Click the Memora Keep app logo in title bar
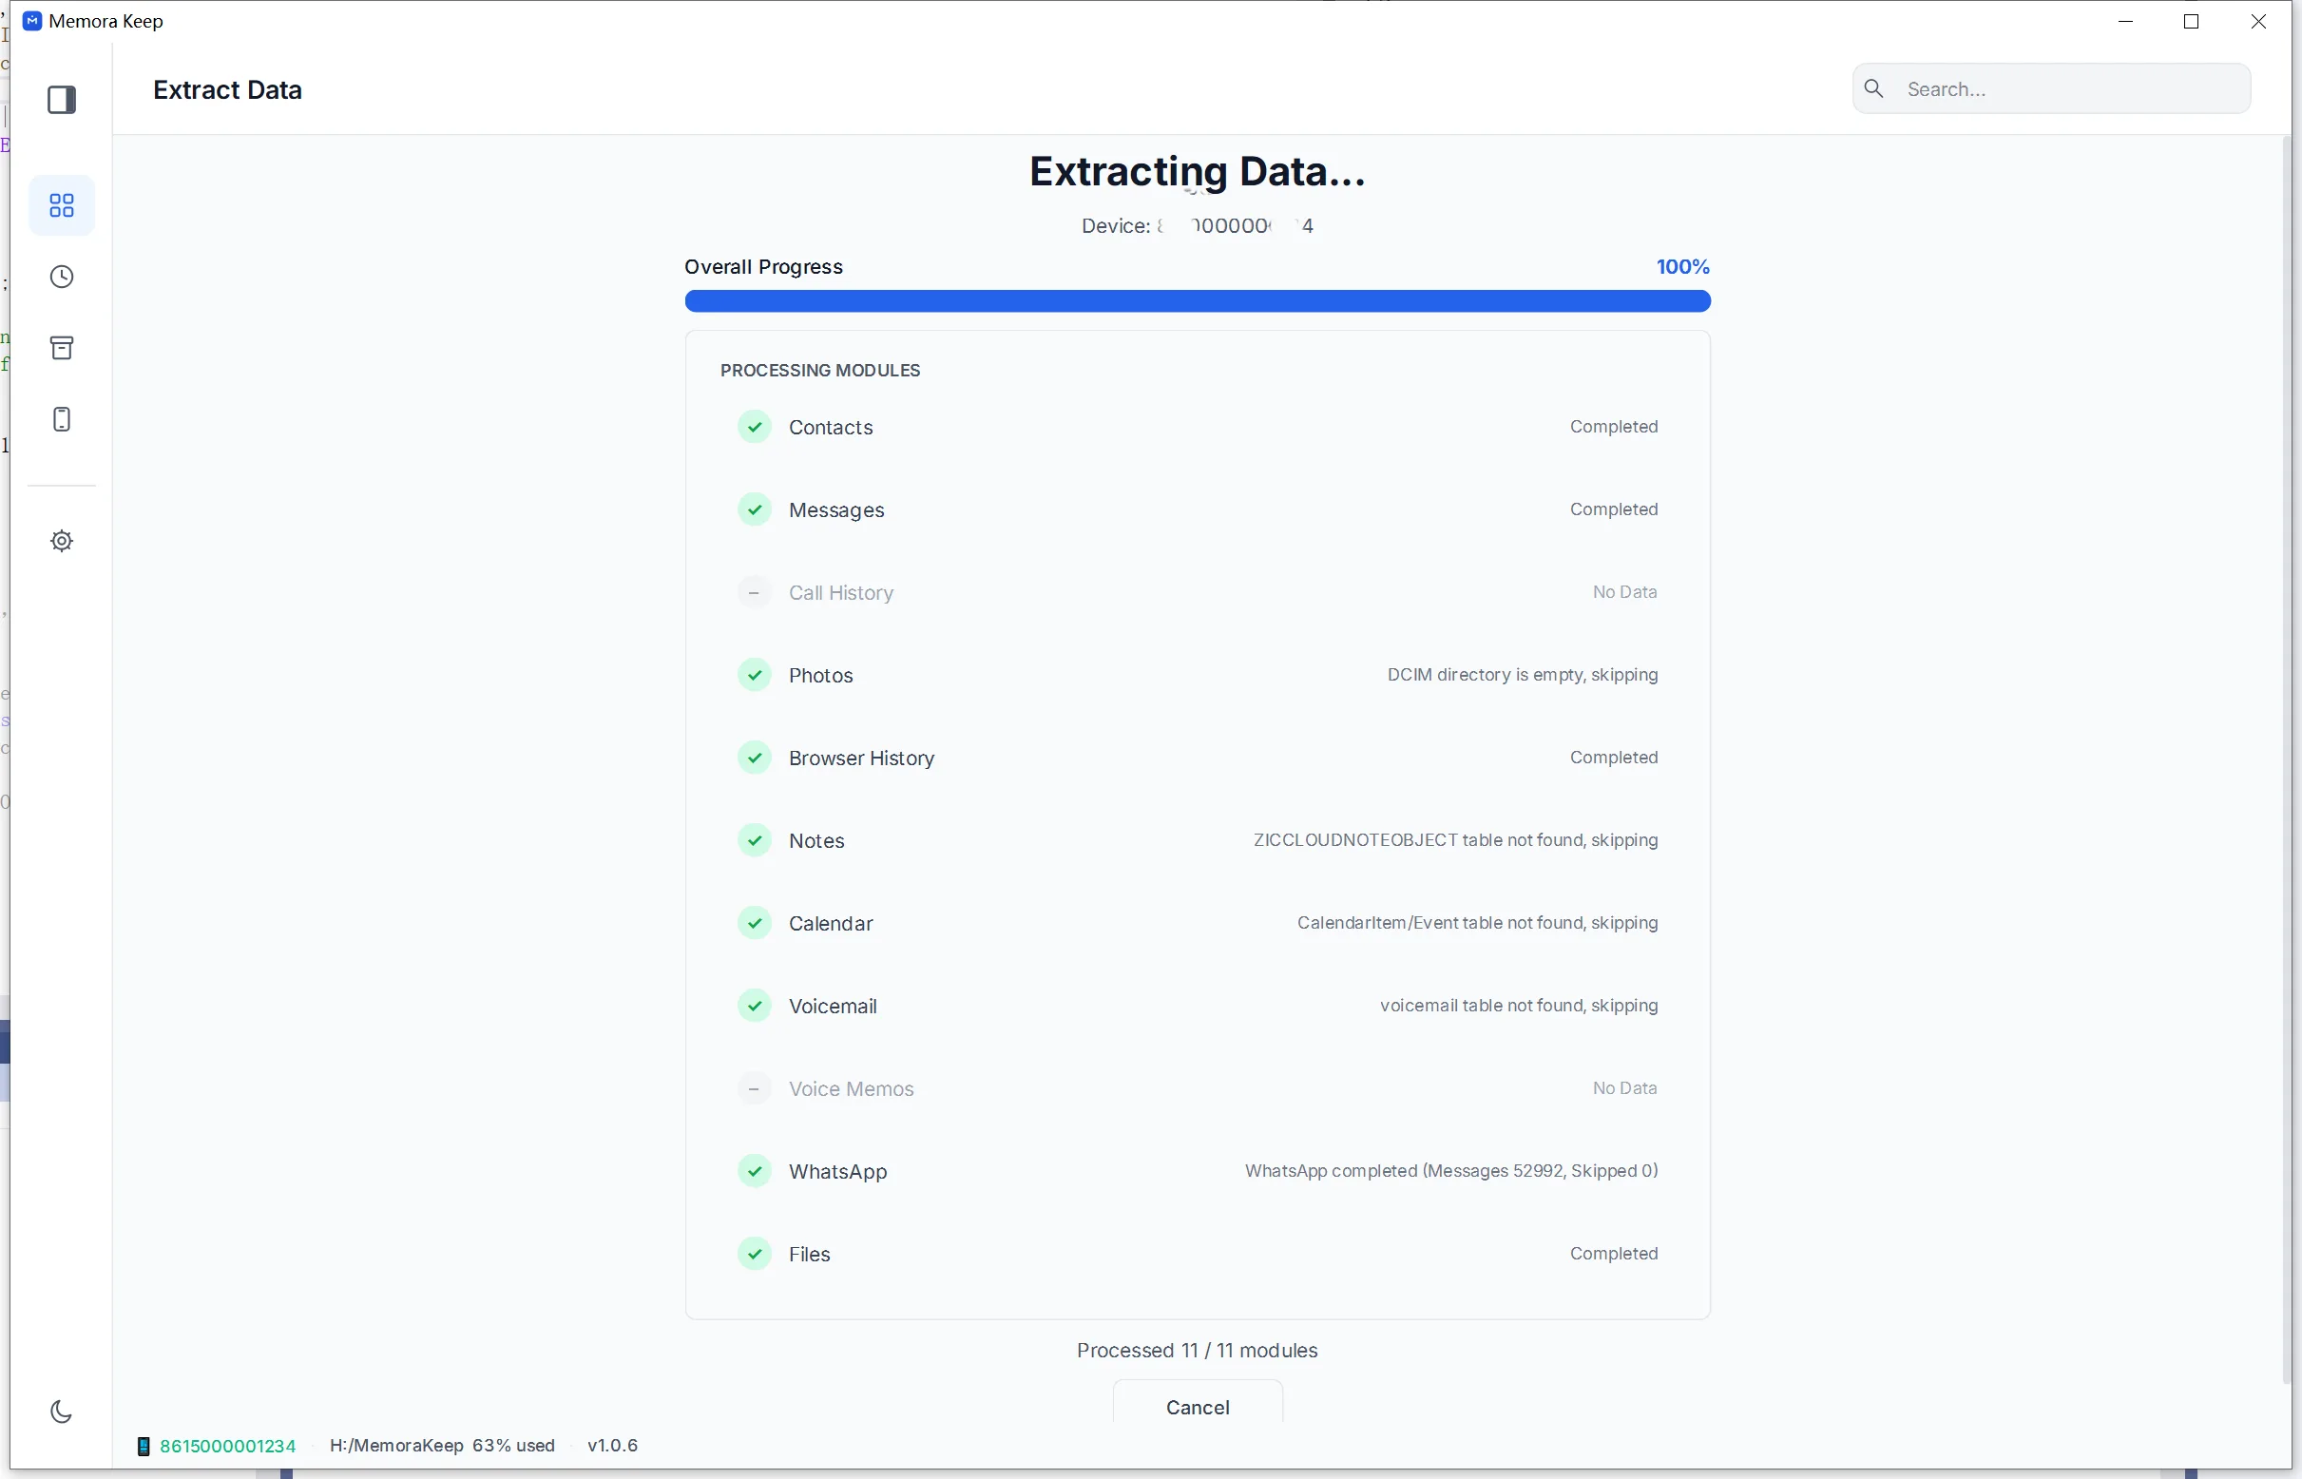The image size is (2302, 1479). 31,21
